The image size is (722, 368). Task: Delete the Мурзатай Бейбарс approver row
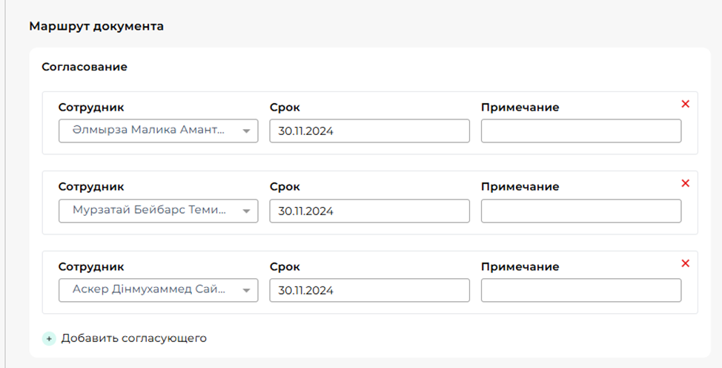coord(685,183)
